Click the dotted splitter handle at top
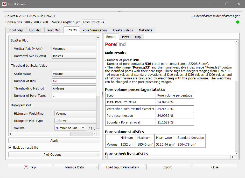This screenshot has height=178, width=245. coord(122,11)
